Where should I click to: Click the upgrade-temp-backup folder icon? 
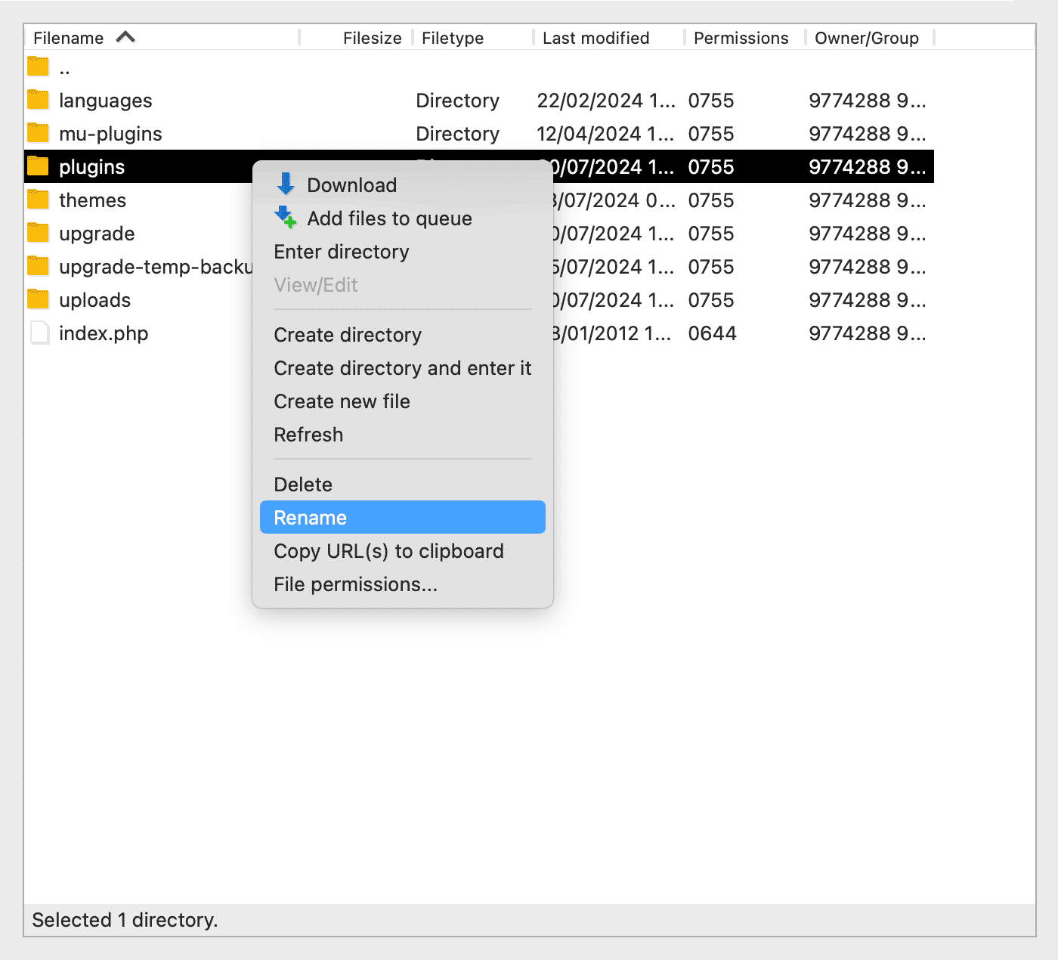click(x=38, y=266)
